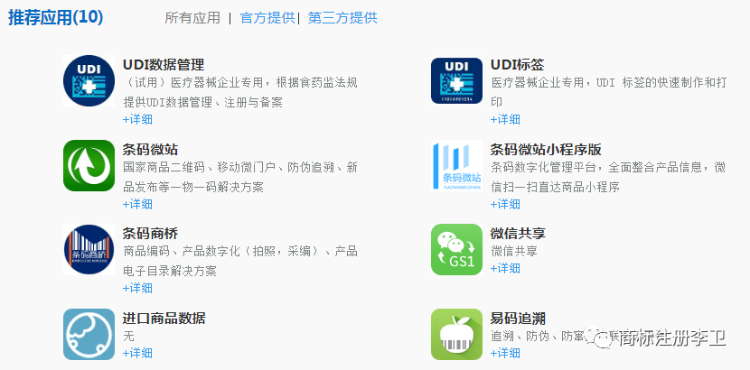750x370 pixels.
Task: Click the 推荐应用(10) heading
Action: [x=55, y=18]
